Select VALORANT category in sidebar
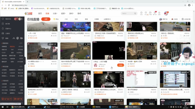This screenshot has width=195, height=109. 5,59
